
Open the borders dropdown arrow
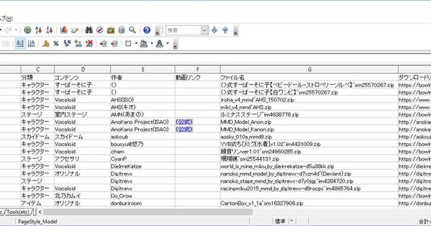pos(136,44)
